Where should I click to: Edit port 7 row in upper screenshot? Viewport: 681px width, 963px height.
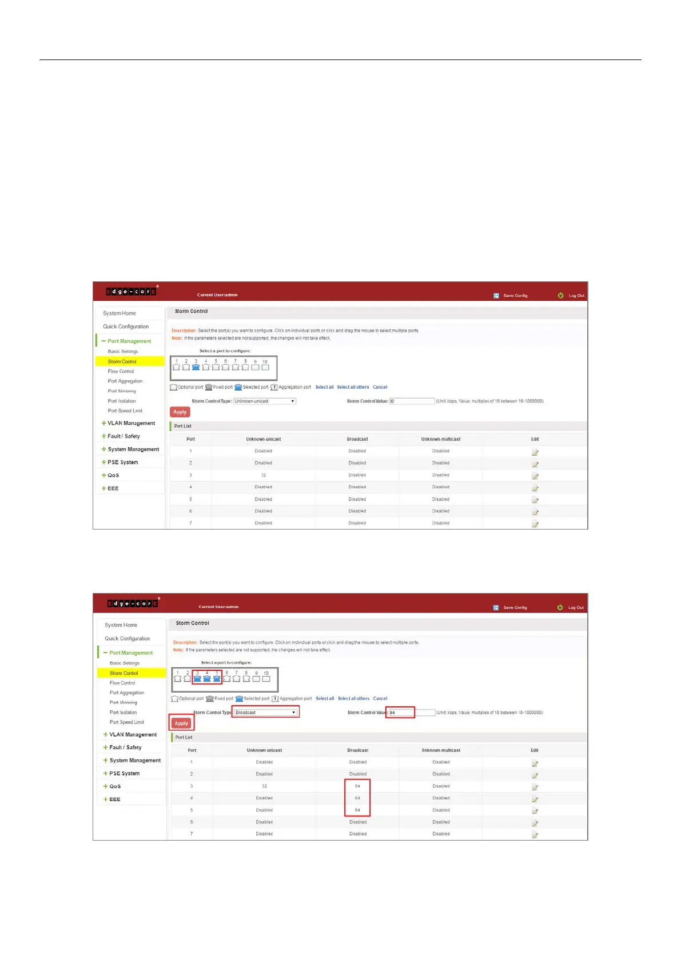pyautogui.click(x=535, y=524)
